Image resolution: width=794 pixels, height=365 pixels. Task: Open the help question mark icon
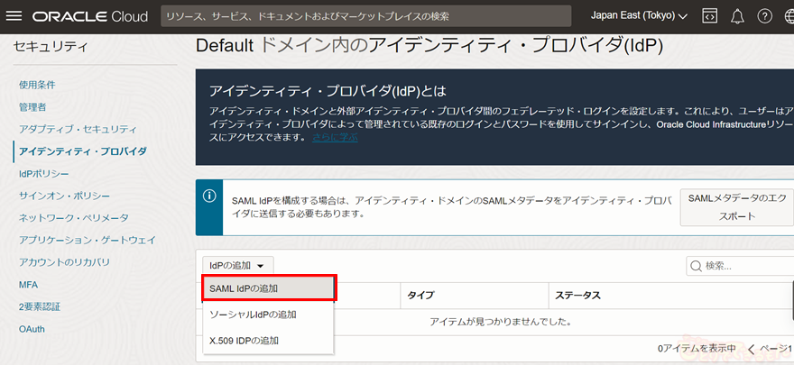pos(764,16)
